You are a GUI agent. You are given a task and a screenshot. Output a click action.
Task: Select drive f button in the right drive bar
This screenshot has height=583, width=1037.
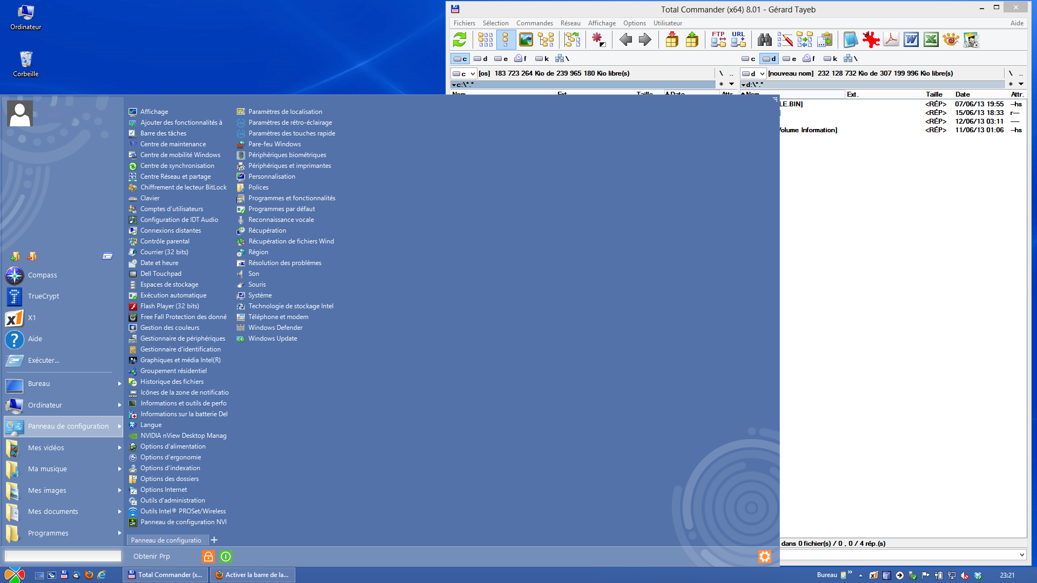pos(809,59)
